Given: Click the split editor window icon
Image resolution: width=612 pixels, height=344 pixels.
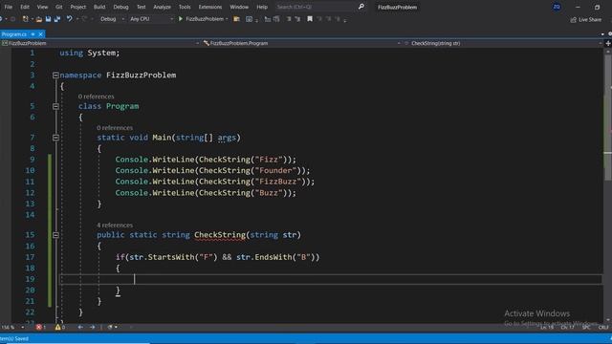Looking at the screenshot, I should tap(608, 43).
